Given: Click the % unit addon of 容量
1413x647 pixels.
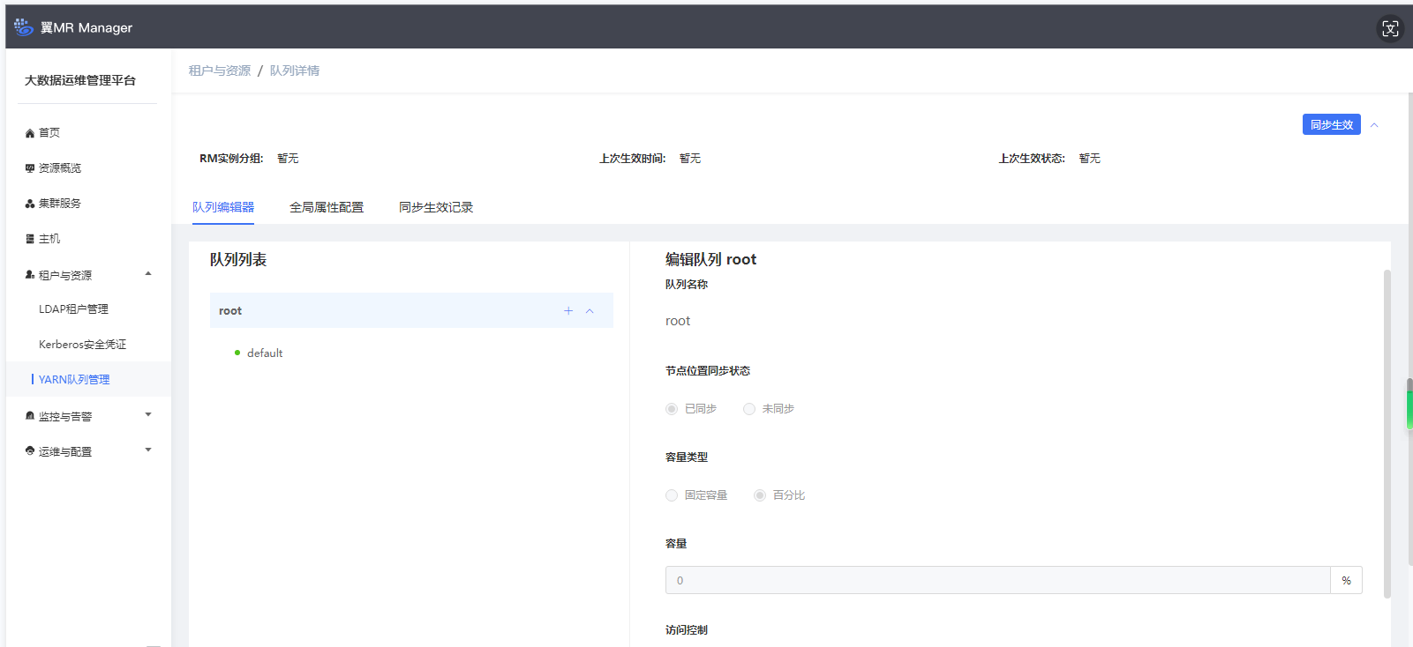Looking at the screenshot, I should point(1346,580).
